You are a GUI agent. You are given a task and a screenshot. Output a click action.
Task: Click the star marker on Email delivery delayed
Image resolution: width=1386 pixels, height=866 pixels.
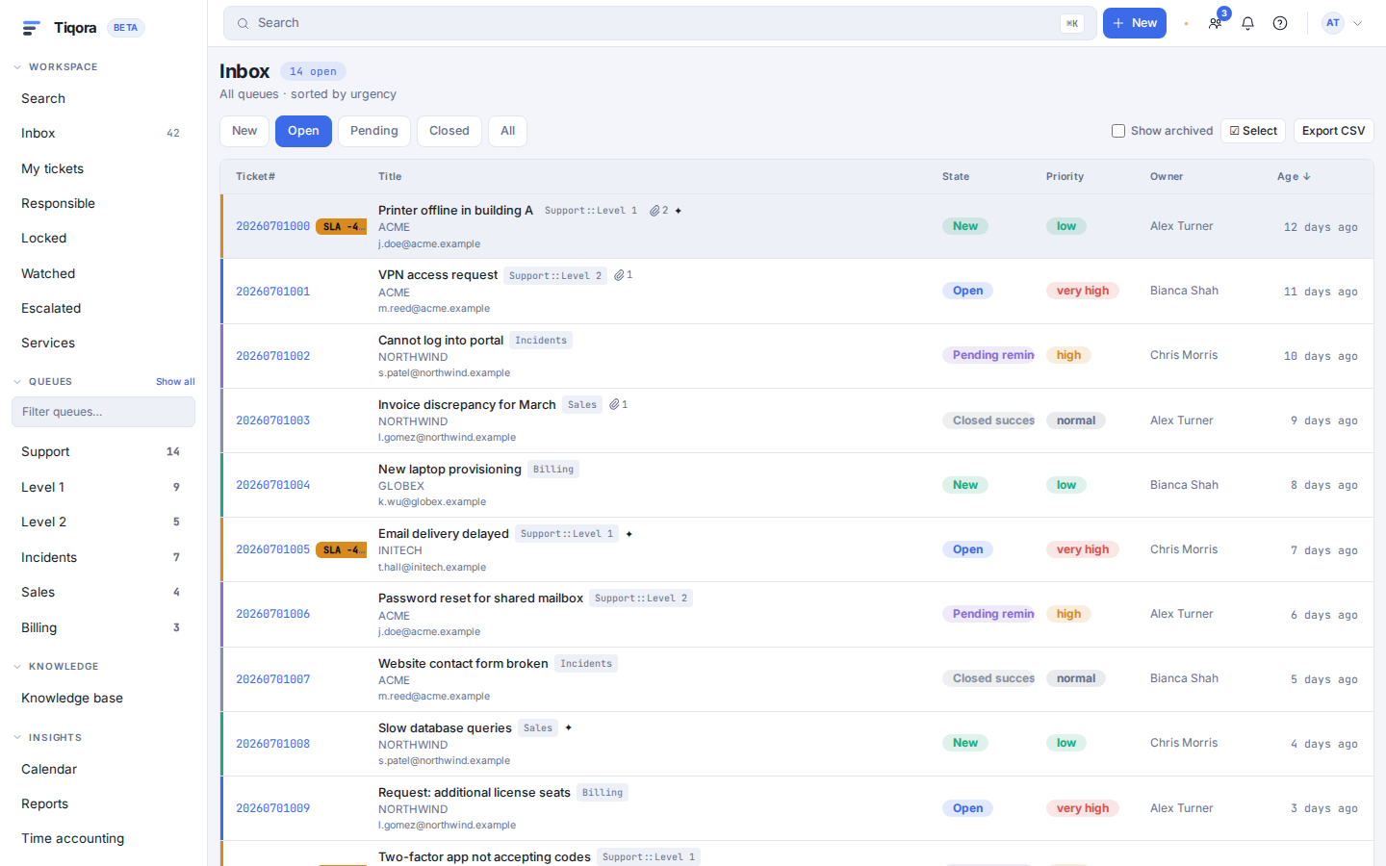point(629,534)
